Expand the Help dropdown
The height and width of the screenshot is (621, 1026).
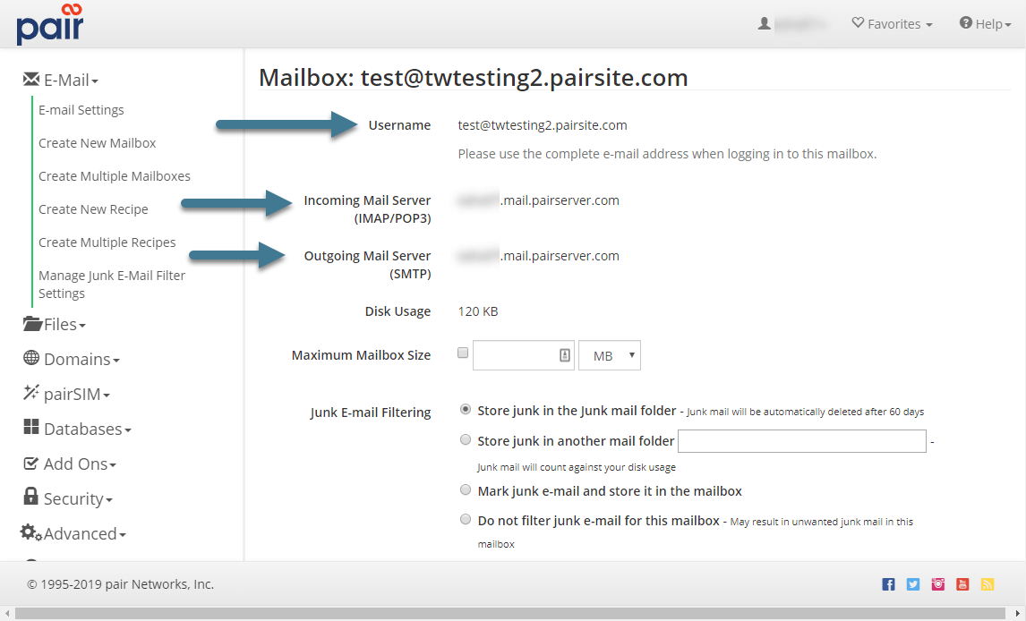(x=985, y=23)
